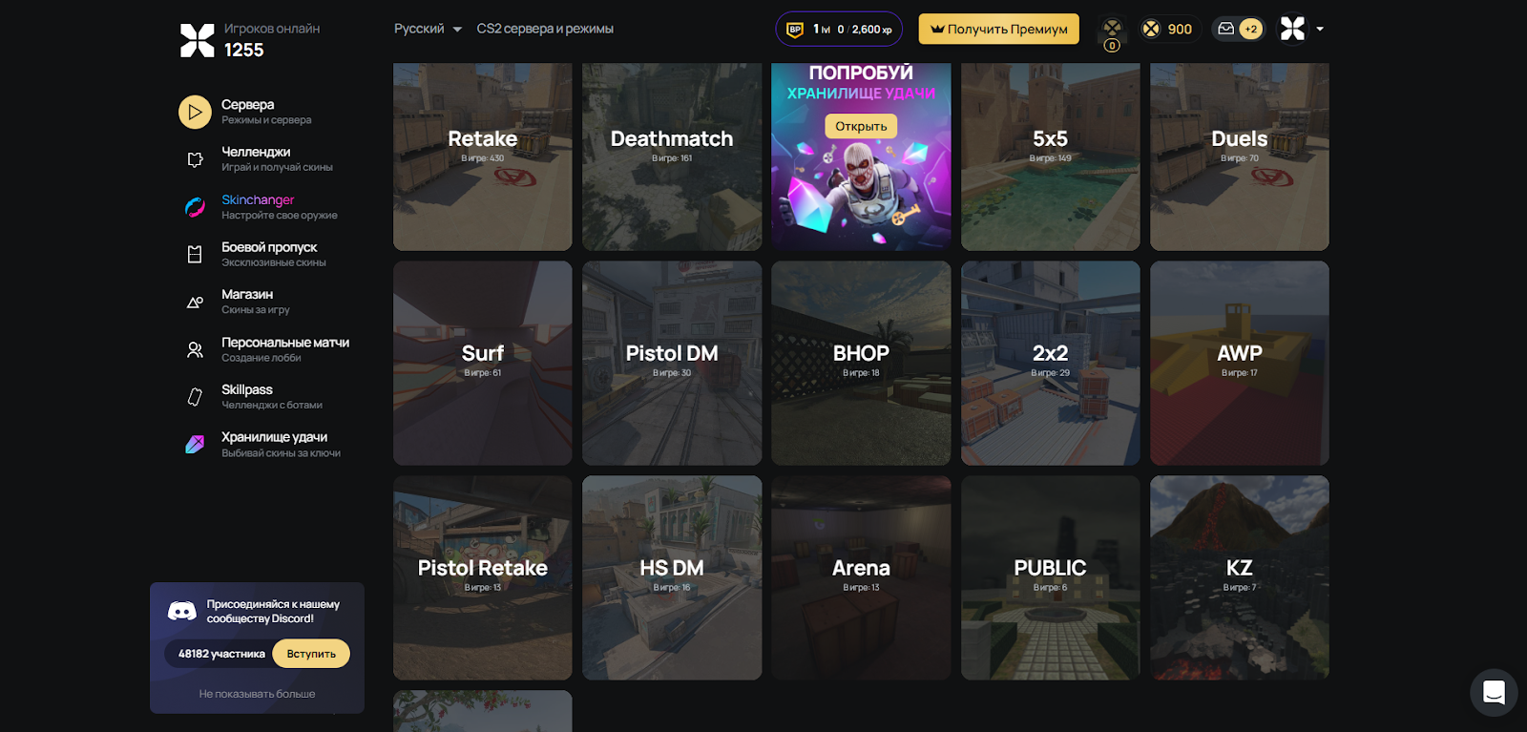The height and width of the screenshot is (732, 1527).
Task: Click Не показывать больше link
Action: [x=257, y=694]
